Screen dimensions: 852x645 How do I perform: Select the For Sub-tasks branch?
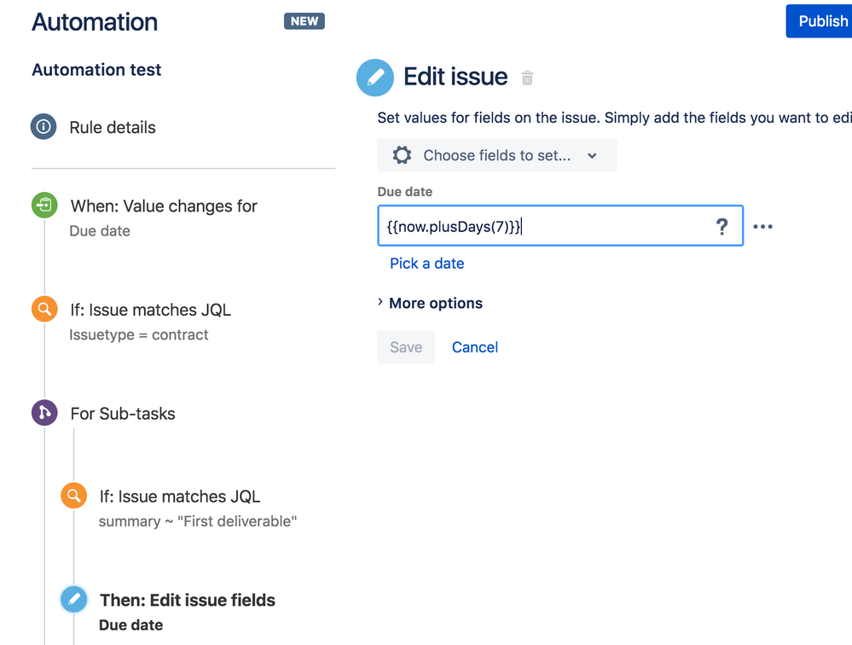point(123,414)
